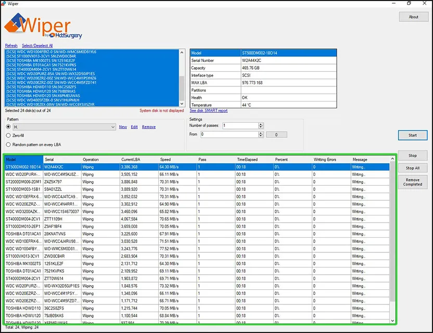Sort by the Pass column header
This screenshot has height=333, width=433.
click(x=216, y=160)
